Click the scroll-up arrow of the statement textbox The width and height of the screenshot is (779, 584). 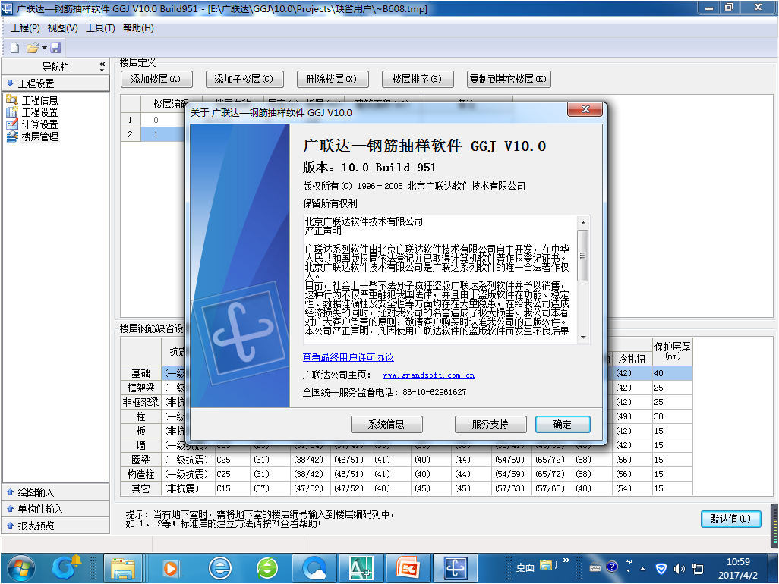pyautogui.click(x=583, y=223)
